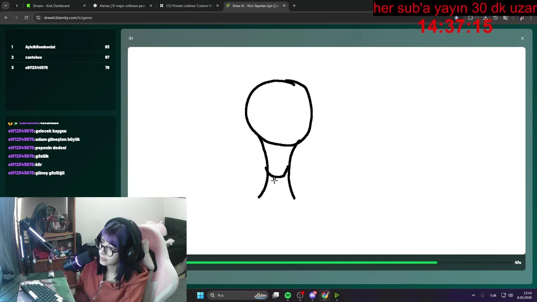
Task: Switch to the pinned browser tab
Action: (x=17, y=6)
